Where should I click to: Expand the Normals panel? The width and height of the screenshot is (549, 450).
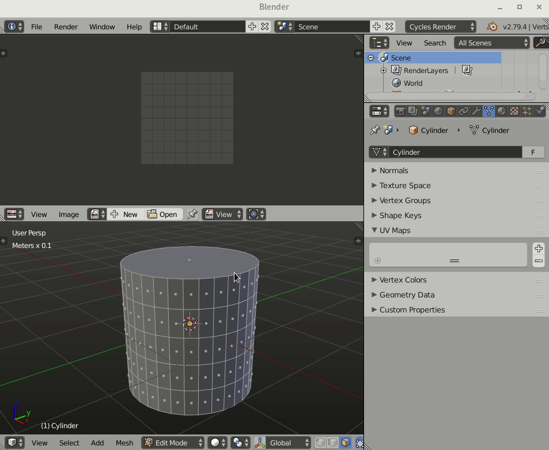click(393, 170)
